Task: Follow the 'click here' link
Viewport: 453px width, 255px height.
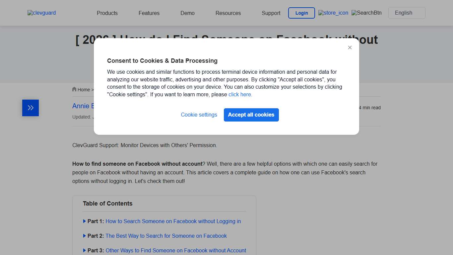Action: (239, 94)
